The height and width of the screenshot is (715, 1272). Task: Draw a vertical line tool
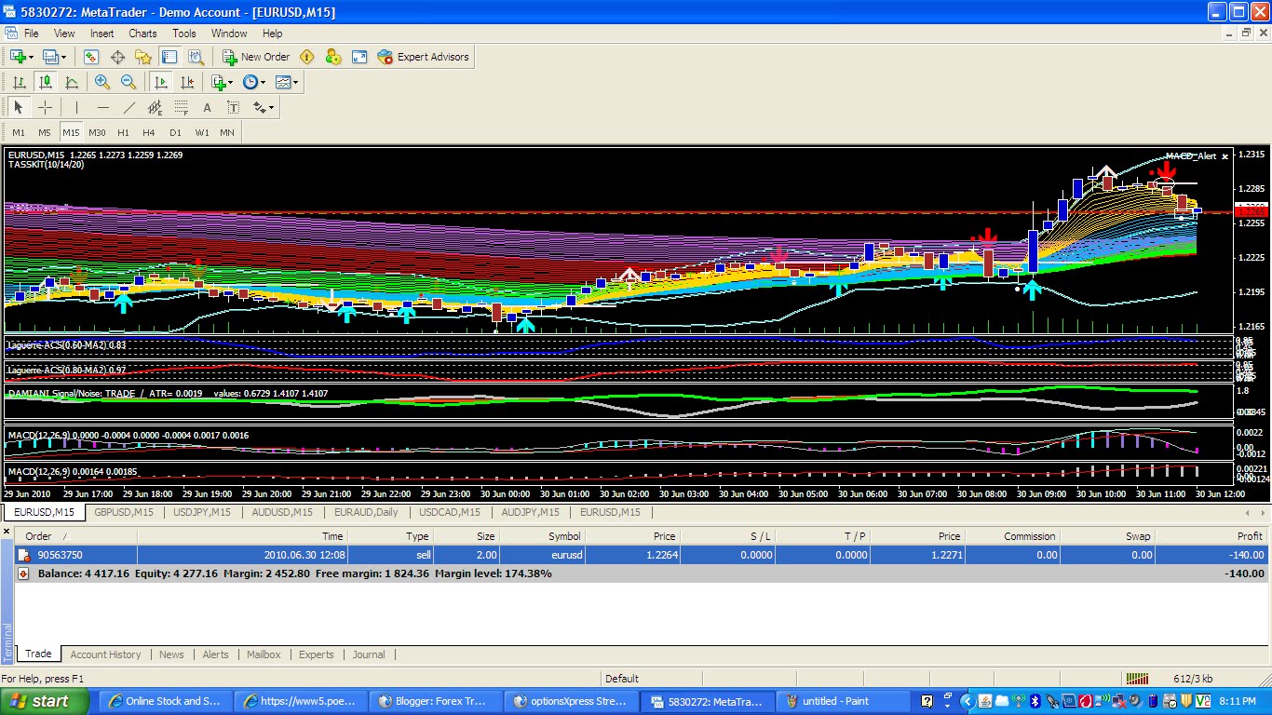(76, 107)
